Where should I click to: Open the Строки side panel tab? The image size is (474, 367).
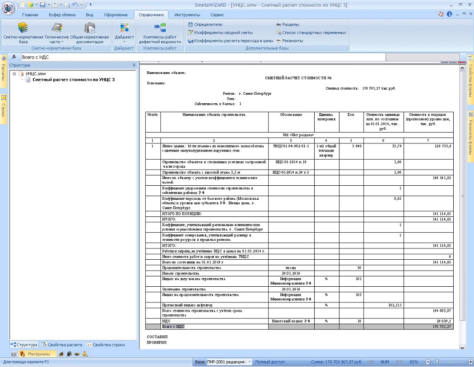3,109
